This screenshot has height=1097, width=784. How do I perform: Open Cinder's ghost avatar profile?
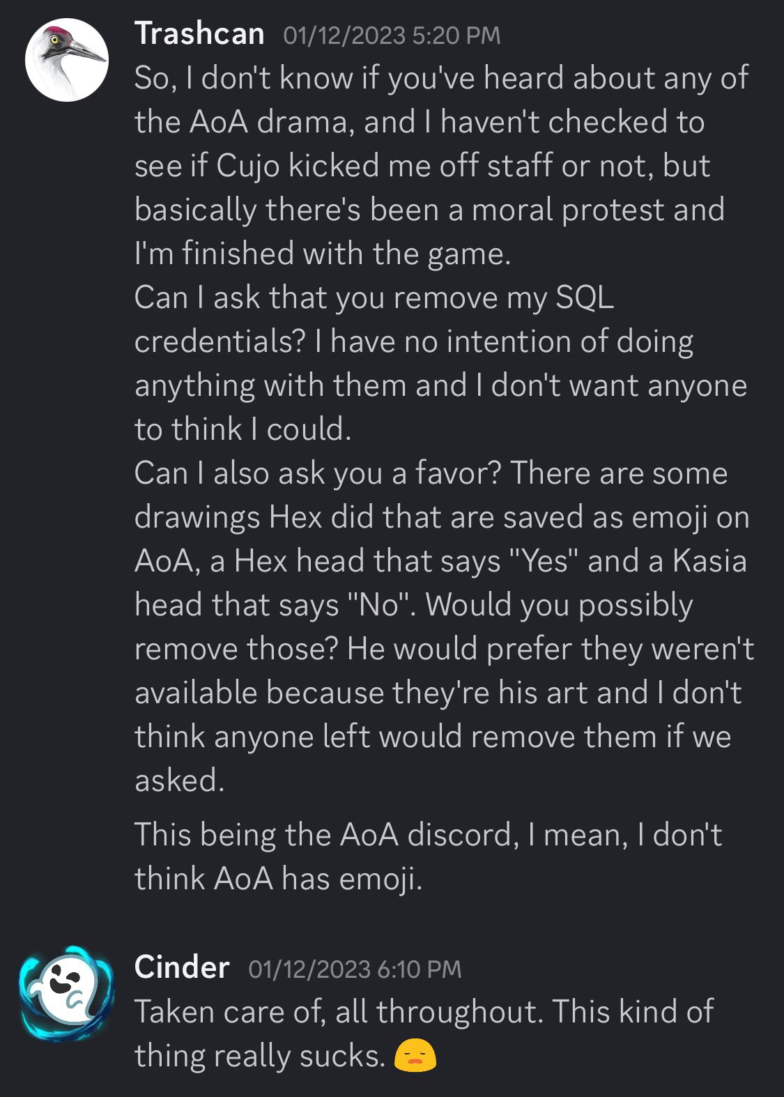point(67,994)
